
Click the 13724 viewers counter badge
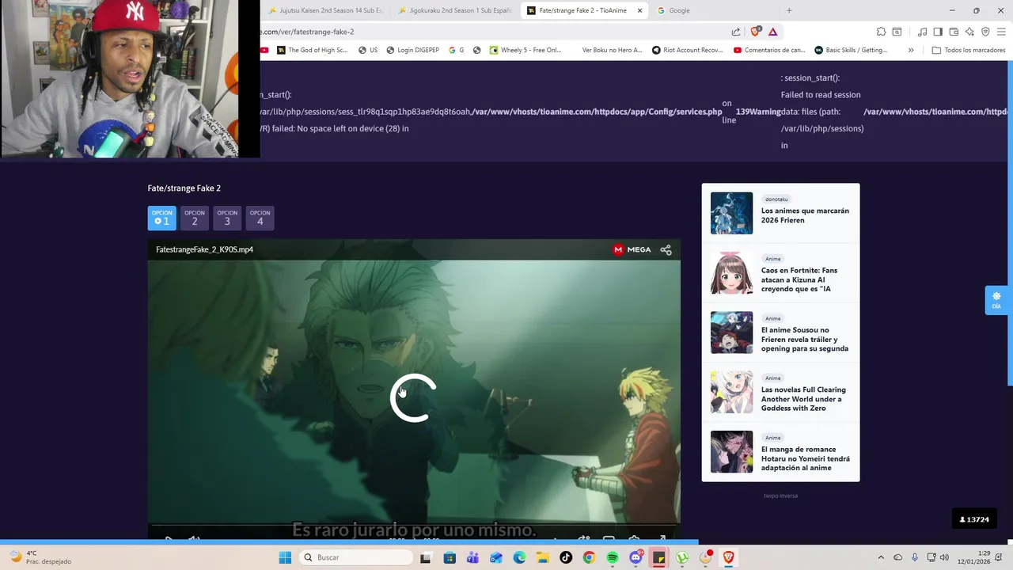point(974,519)
